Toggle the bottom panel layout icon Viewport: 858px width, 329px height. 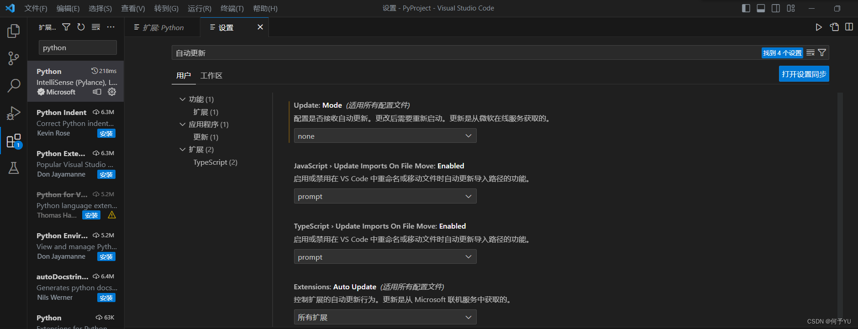pos(761,8)
